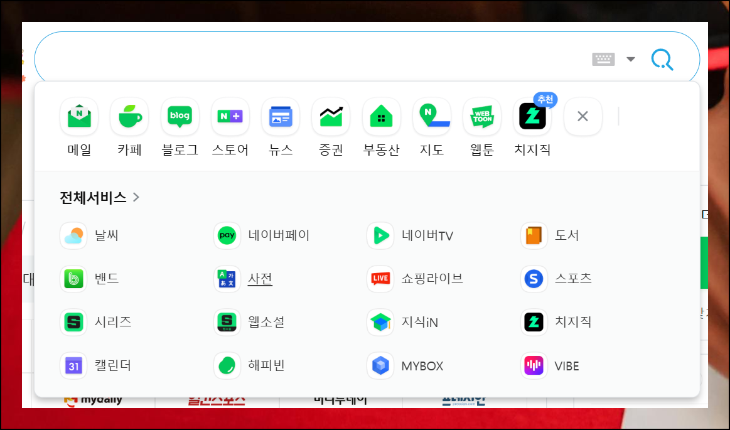
Task: Click the 날씨 weather icon
Action: pos(73,235)
